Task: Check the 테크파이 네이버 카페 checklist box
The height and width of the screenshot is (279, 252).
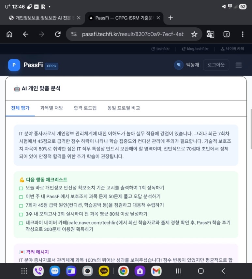Action: coord(21,223)
